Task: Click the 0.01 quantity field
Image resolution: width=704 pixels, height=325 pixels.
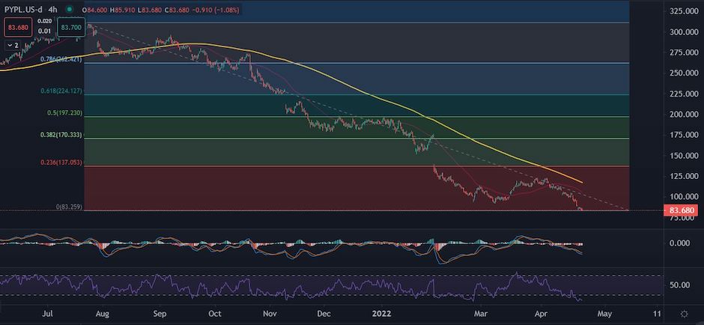Action: click(x=44, y=31)
